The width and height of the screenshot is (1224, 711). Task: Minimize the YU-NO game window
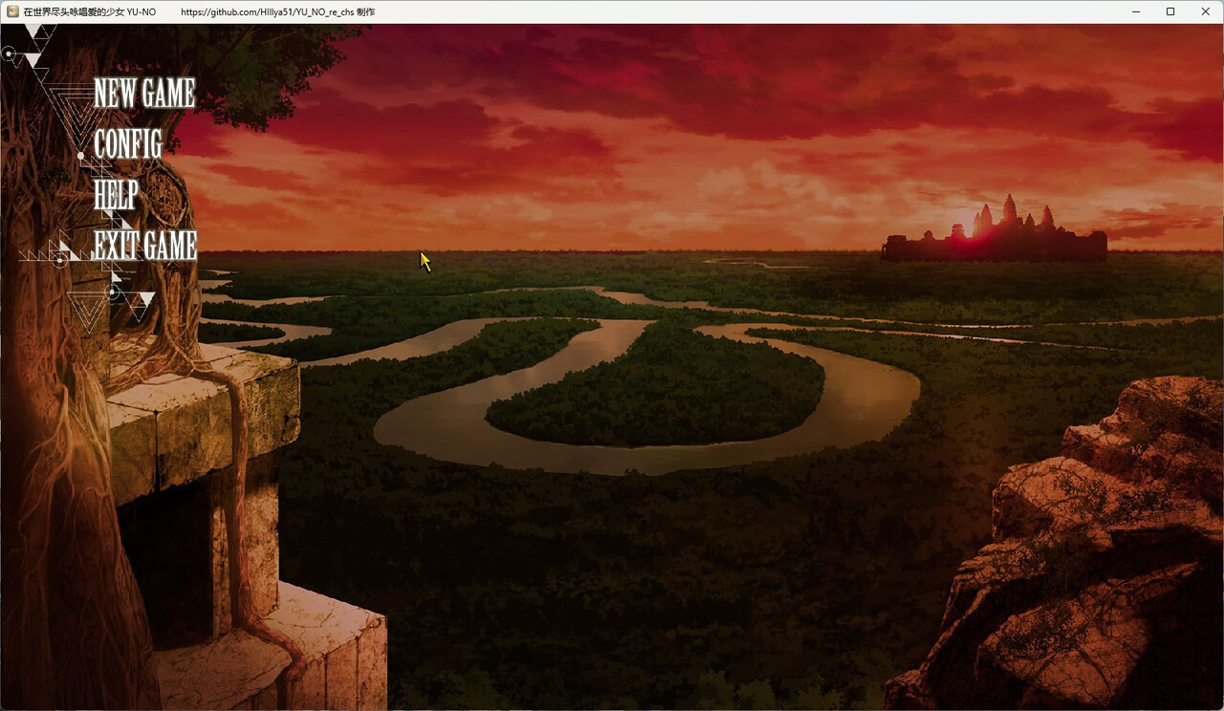(x=1135, y=11)
